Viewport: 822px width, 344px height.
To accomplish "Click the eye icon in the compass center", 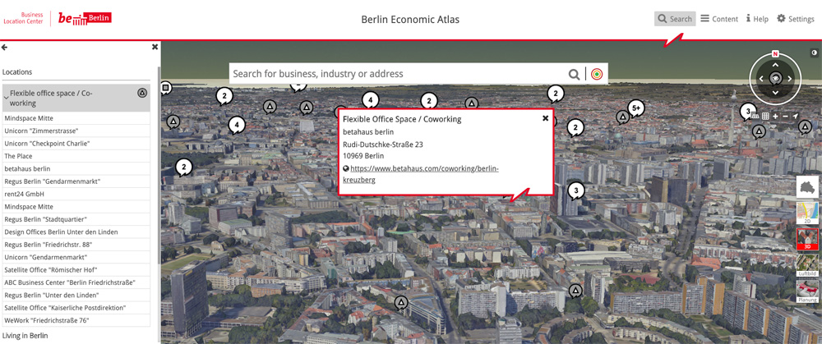I will (x=775, y=79).
